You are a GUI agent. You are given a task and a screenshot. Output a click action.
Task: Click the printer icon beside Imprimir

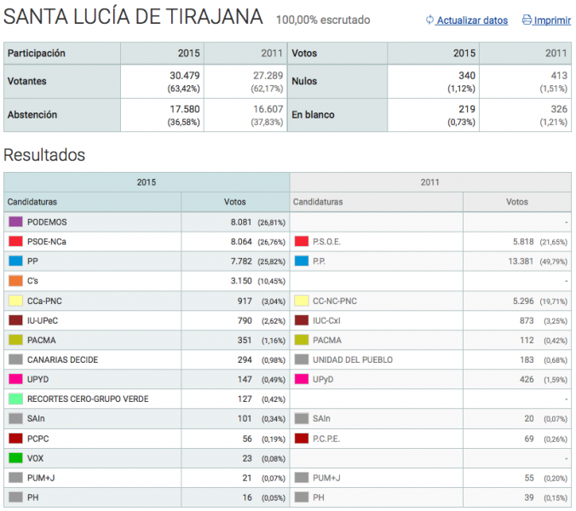(x=527, y=20)
